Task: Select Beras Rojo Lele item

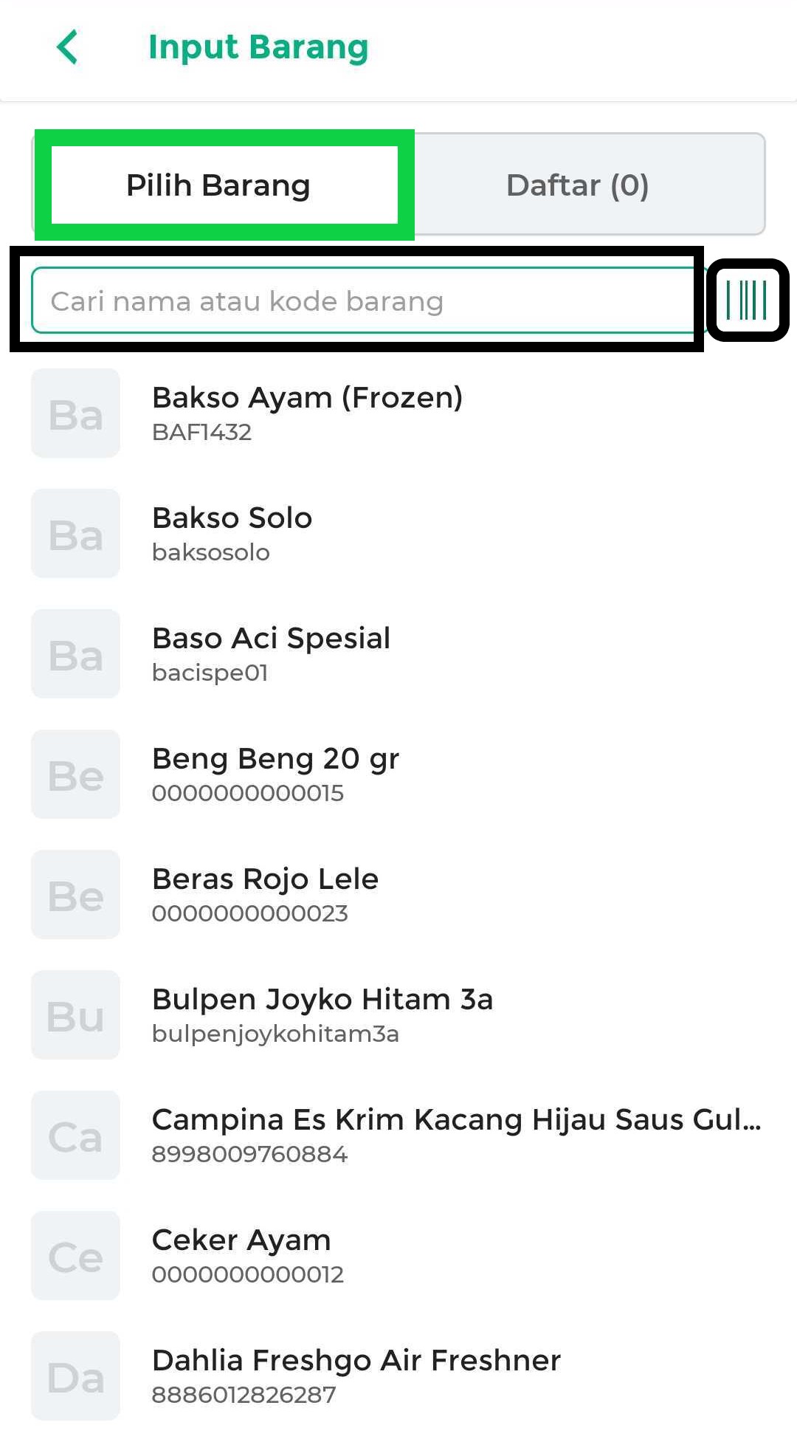Action: (265, 893)
